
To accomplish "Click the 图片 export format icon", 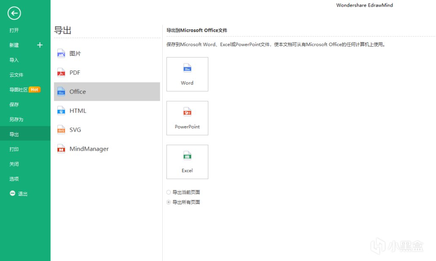I will point(61,53).
